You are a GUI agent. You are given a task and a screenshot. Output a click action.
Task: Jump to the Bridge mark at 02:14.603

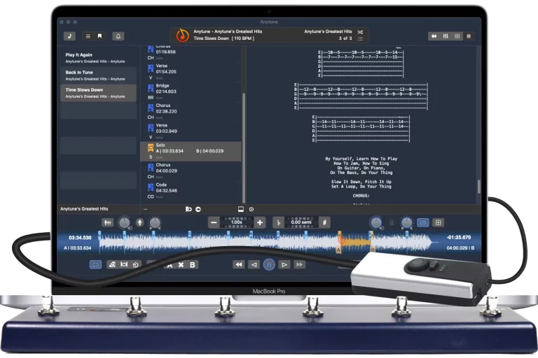pos(191,92)
